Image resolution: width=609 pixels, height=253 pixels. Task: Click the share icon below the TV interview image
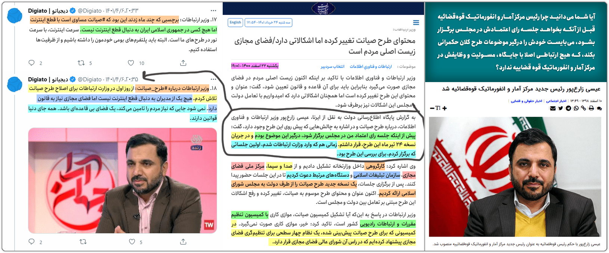[x=183, y=241]
